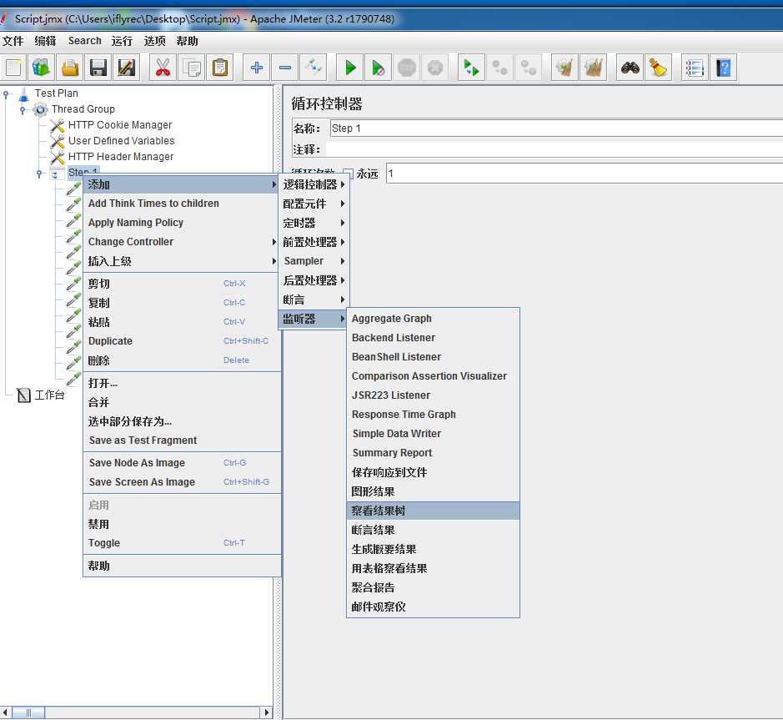The height and width of the screenshot is (720, 783).
Task: Start the test with green play icon
Action: click(350, 68)
